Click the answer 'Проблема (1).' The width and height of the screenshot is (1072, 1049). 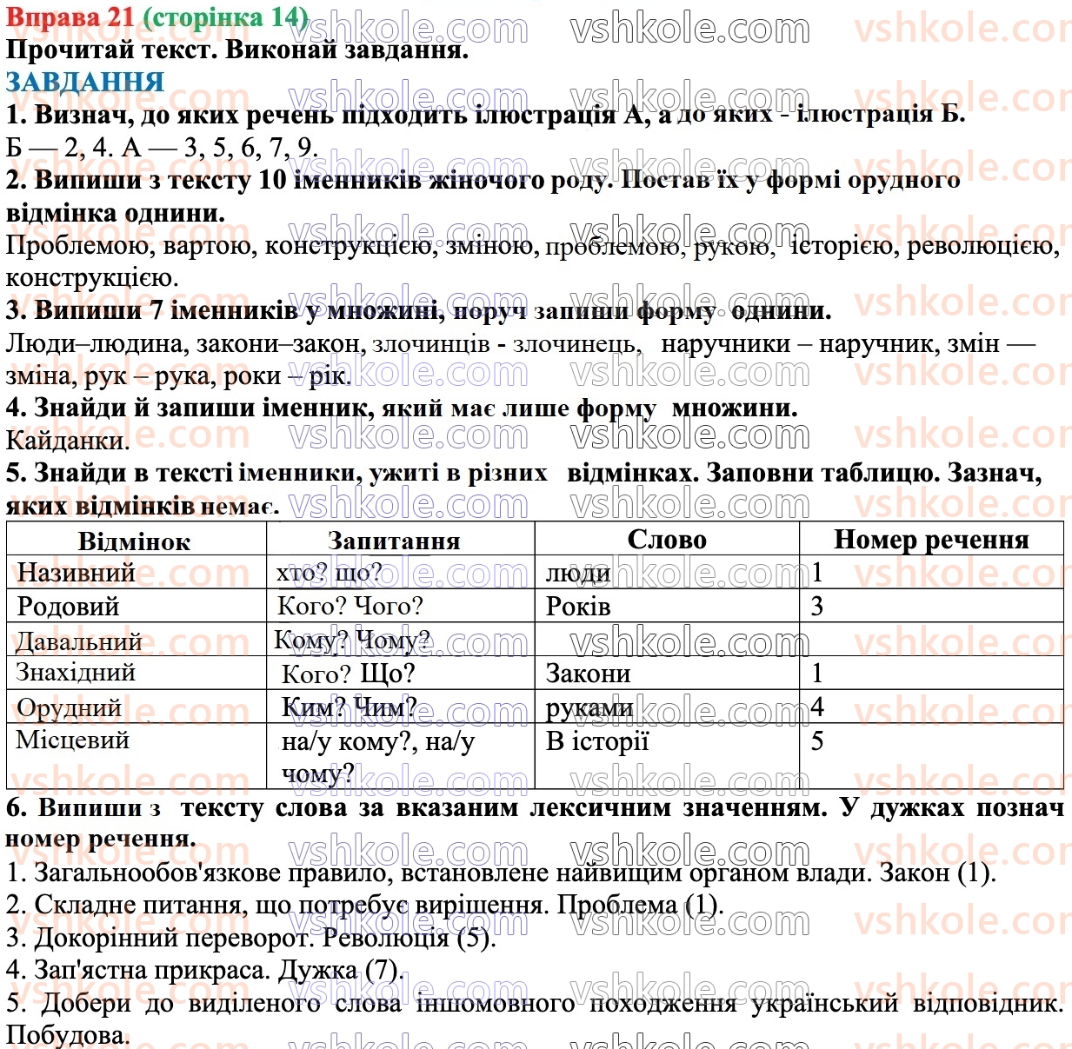[x=640, y=905]
